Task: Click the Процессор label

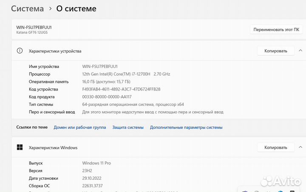Action: [40, 74]
